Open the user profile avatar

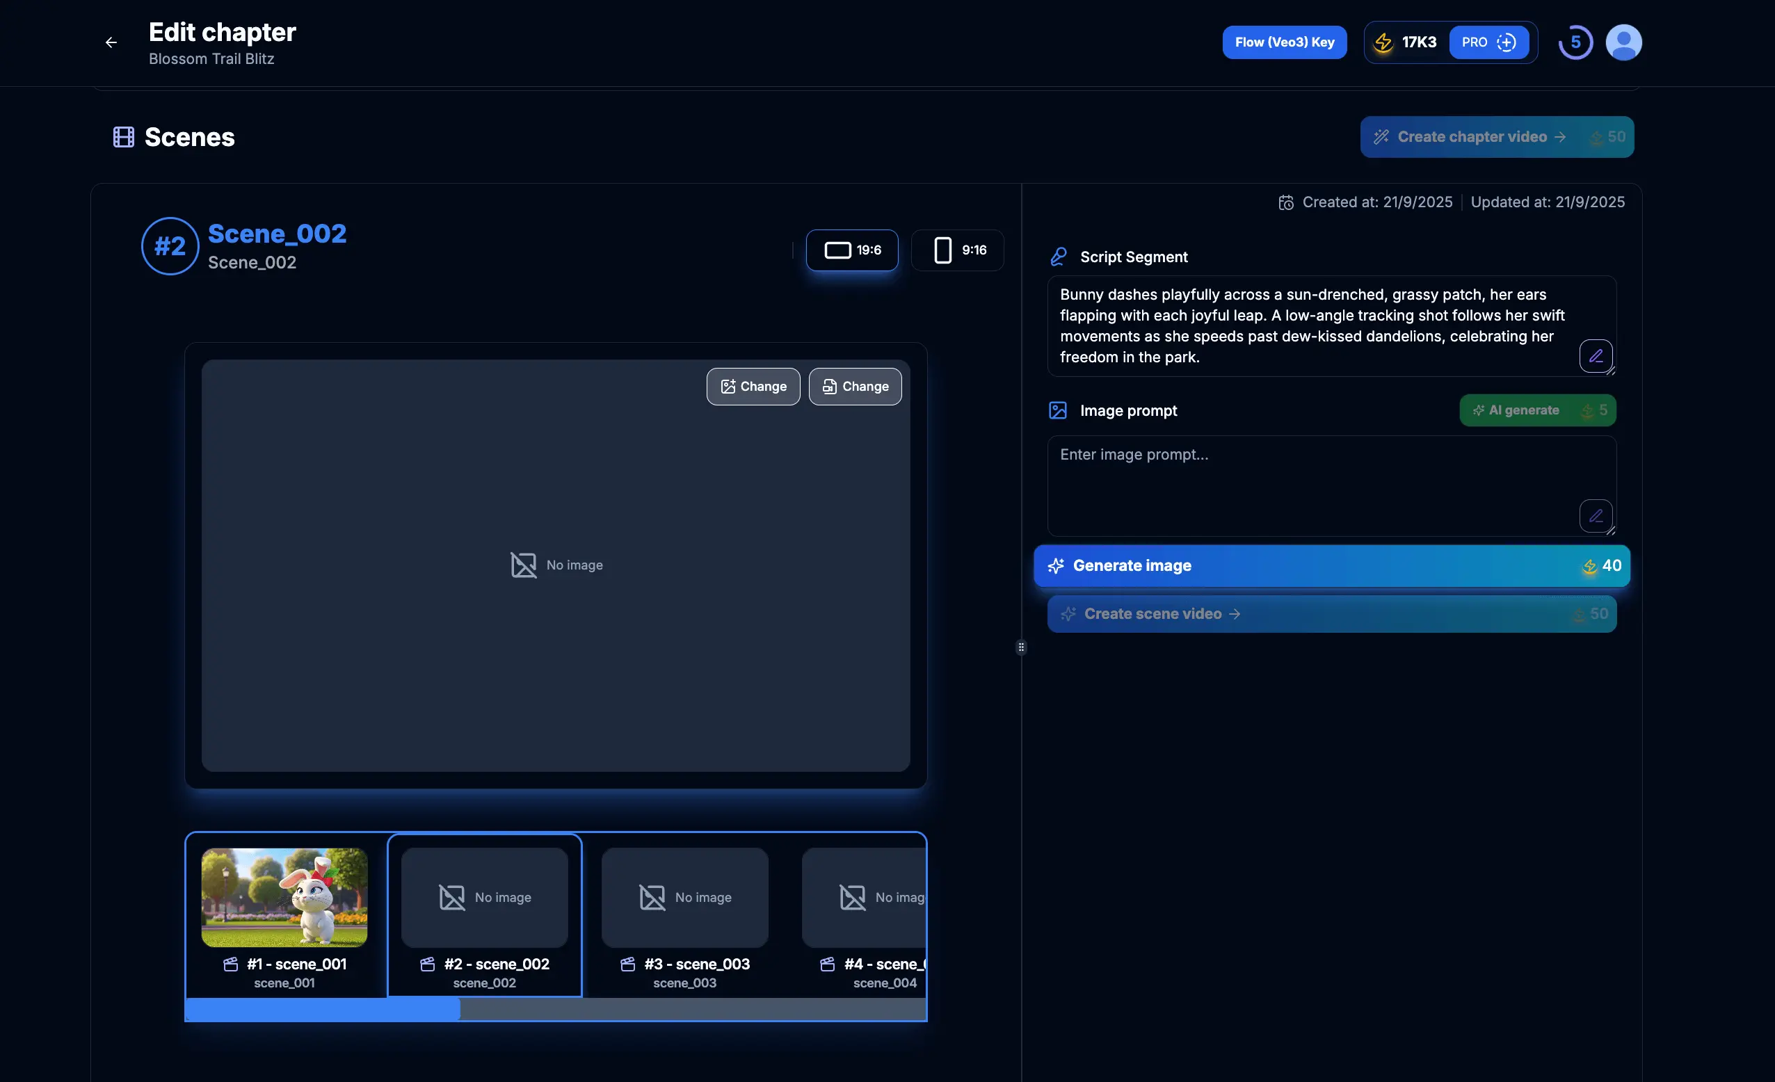[1623, 42]
